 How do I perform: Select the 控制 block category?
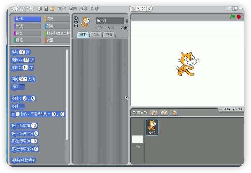[x=57, y=19]
